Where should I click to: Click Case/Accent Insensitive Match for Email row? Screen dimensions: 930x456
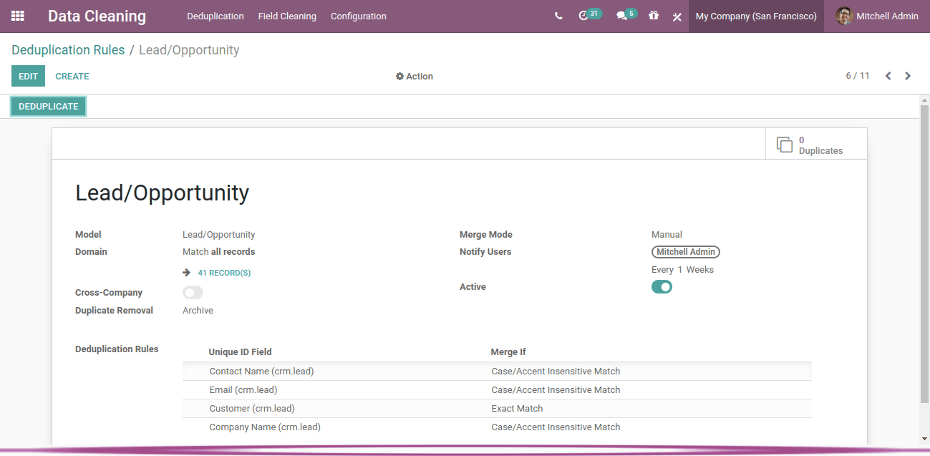pos(556,390)
